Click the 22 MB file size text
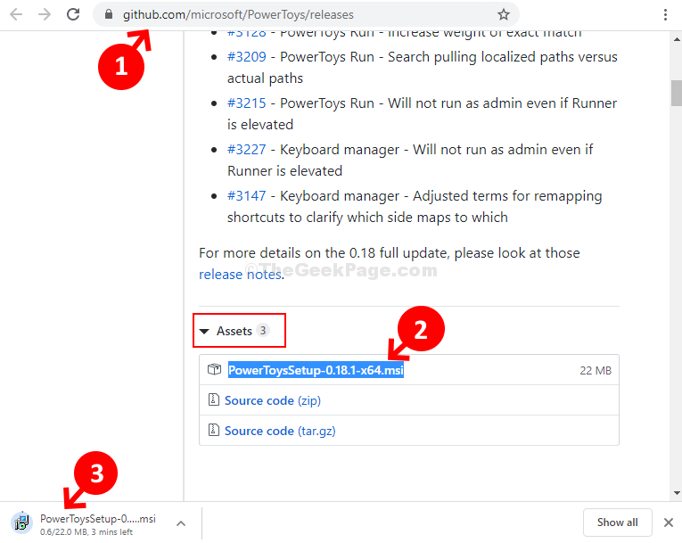This screenshot has height=543, width=682. [x=596, y=371]
